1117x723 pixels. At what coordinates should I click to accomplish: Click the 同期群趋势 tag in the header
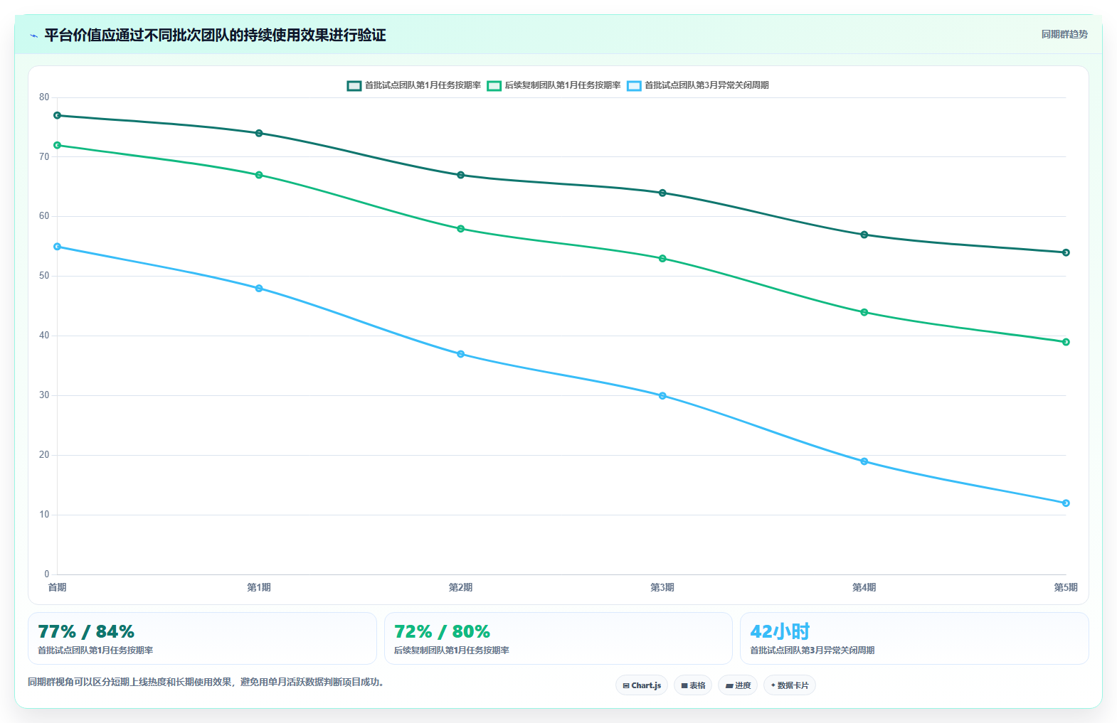[x=1064, y=34]
